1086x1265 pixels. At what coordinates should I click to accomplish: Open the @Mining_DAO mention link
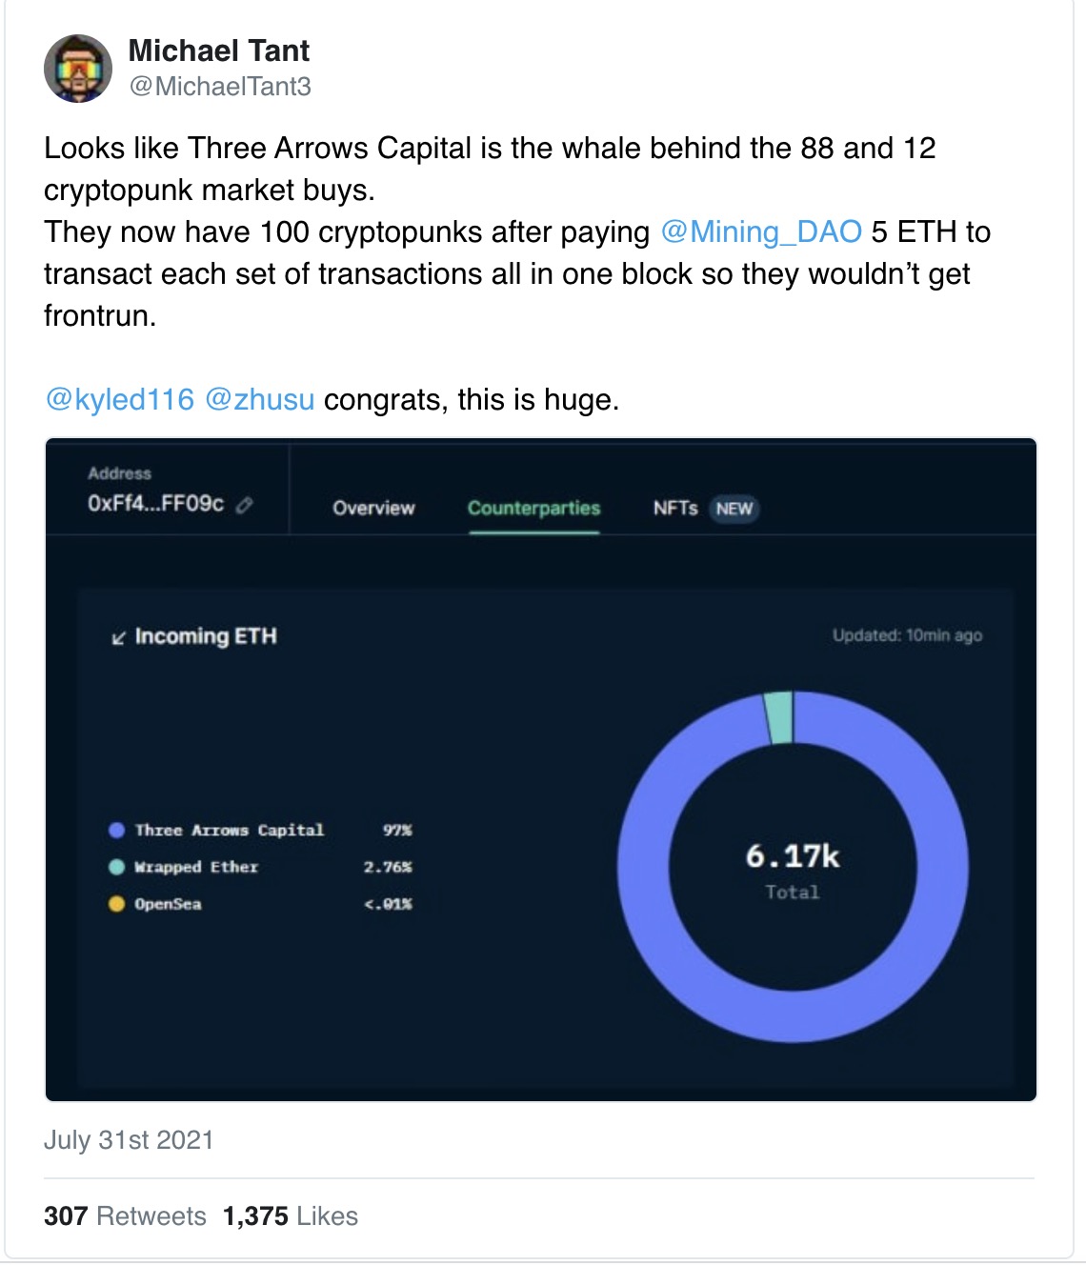coord(760,232)
